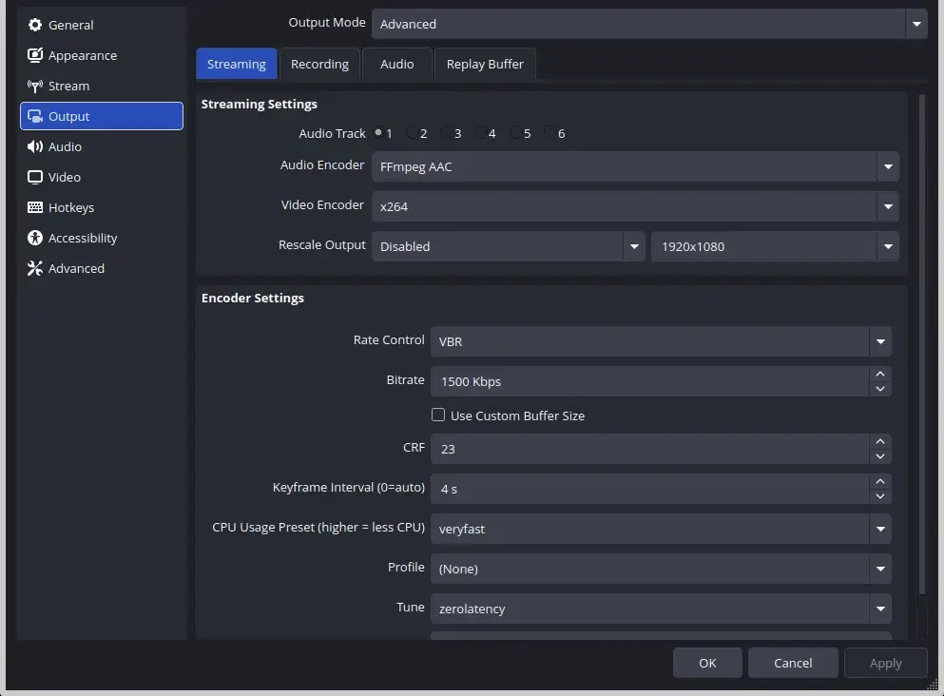Image resolution: width=944 pixels, height=696 pixels.
Task: Click the settings panel vertical scrollbar
Action: tap(922, 344)
